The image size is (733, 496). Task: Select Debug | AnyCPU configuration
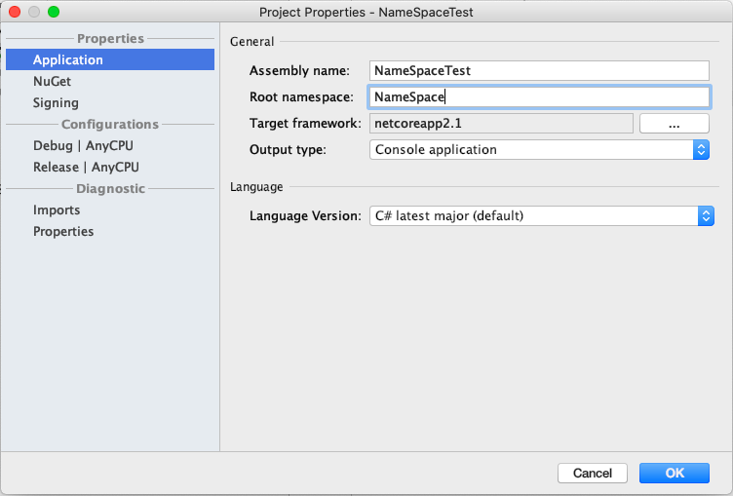83,145
